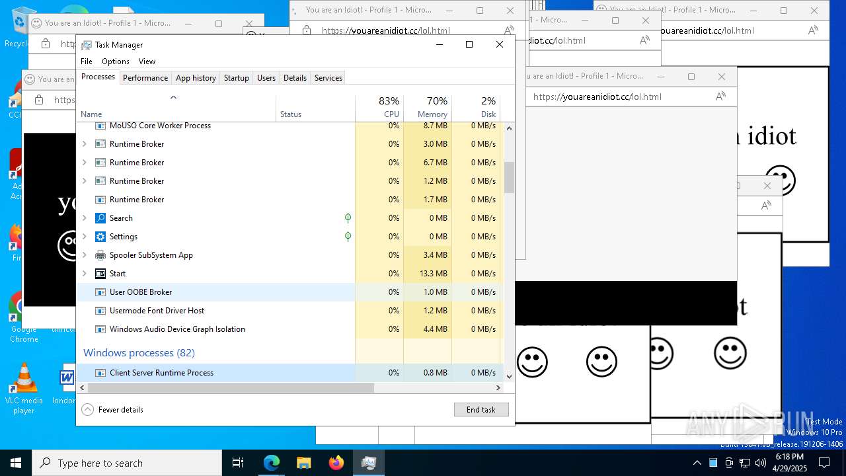Screen dimensions: 846x476
Task: Click the Windows processes (82) group header
Action: tap(139, 352)
